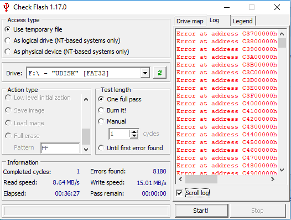Image resolution: width=291 pixels, height=220 pixels.
Task: Click the Pattern FF input field
Action: (60, 148)
